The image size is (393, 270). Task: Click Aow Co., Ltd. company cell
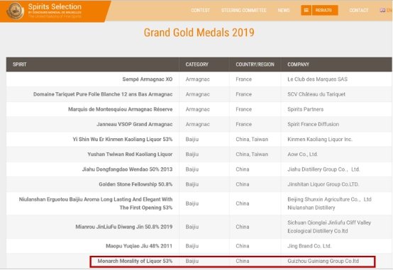pos(302,154)
